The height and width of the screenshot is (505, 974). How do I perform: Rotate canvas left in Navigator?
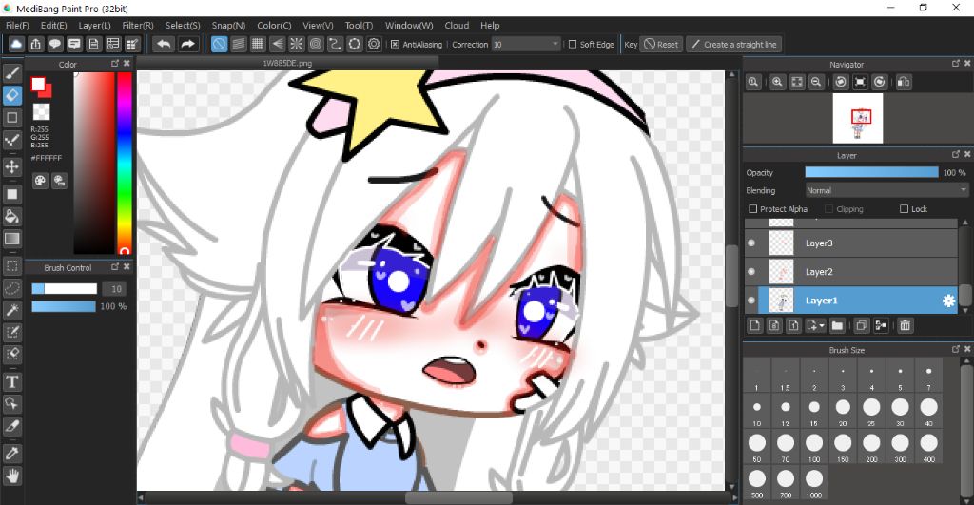pos(841,82)
